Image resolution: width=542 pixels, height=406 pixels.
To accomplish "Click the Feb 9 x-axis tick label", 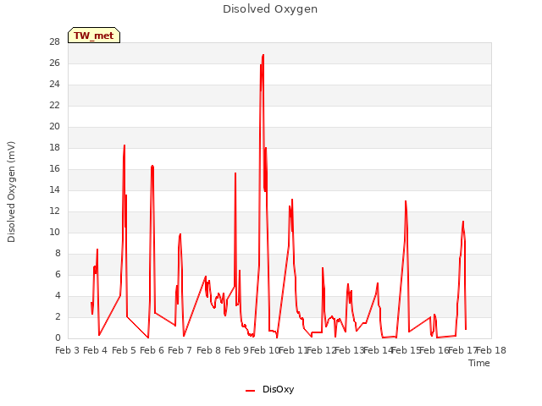I will coord(236,350).
